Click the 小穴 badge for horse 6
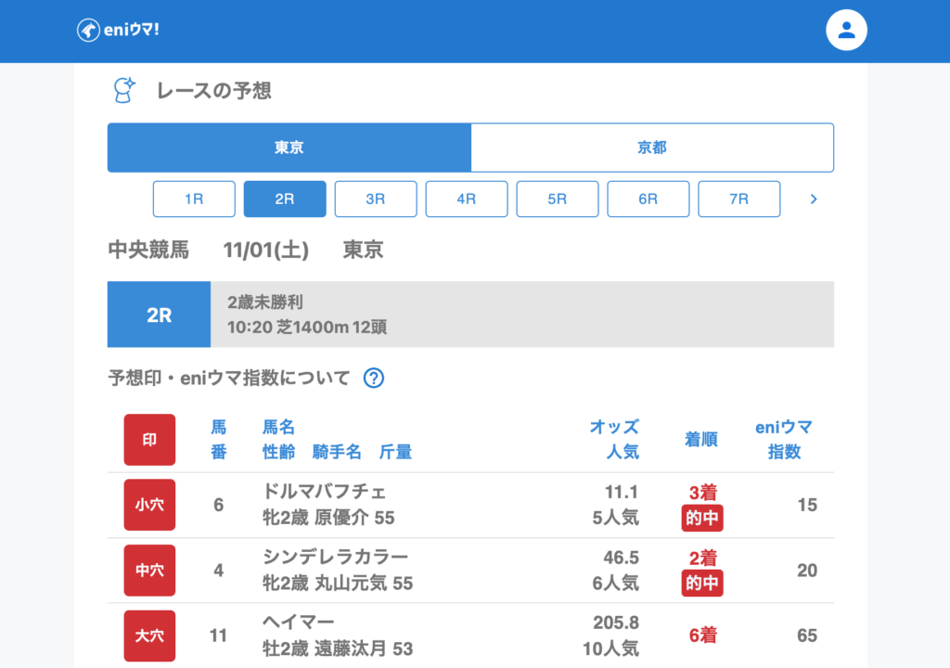Screen dimensions: 950x668 tap(149, 505)
